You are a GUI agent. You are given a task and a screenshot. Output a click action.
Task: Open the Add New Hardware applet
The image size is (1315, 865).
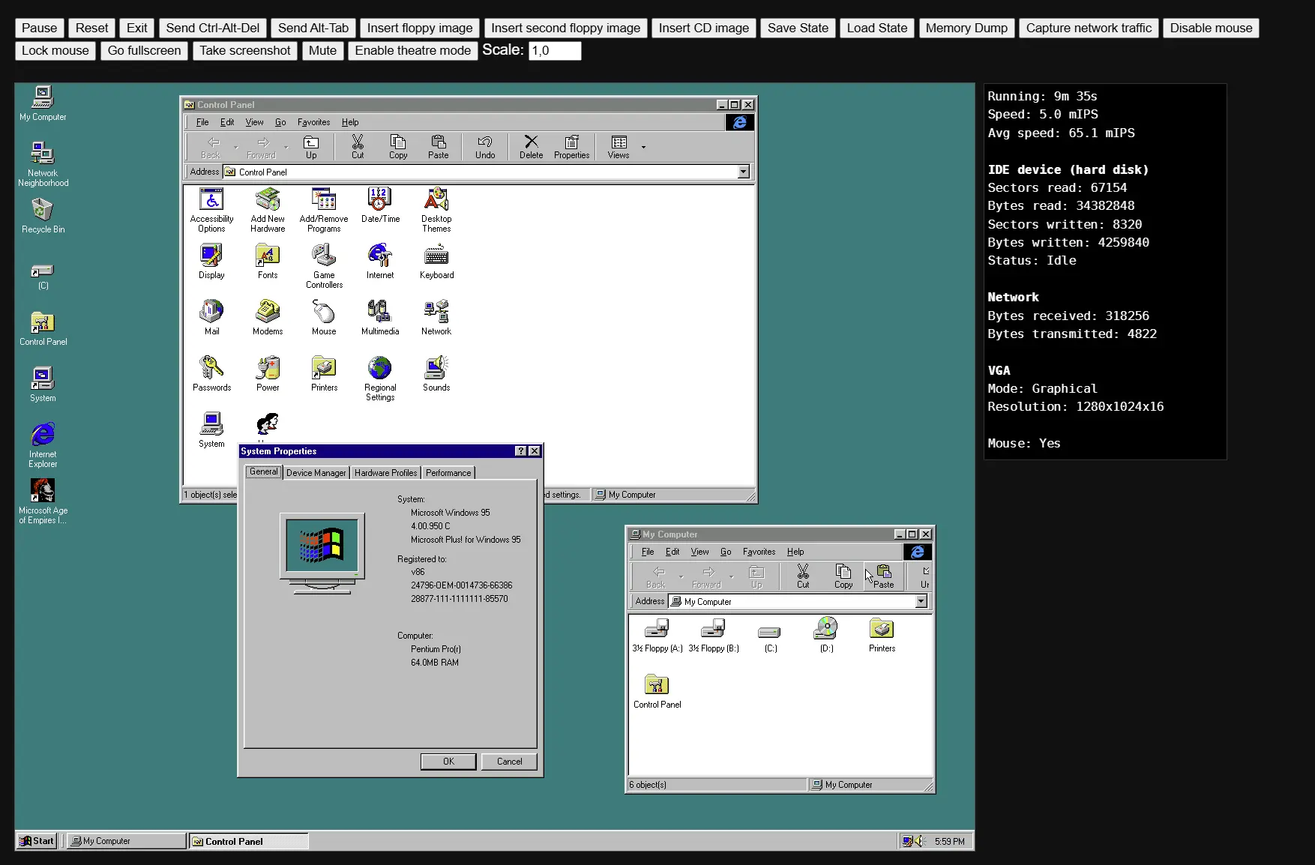coord(268,210)
